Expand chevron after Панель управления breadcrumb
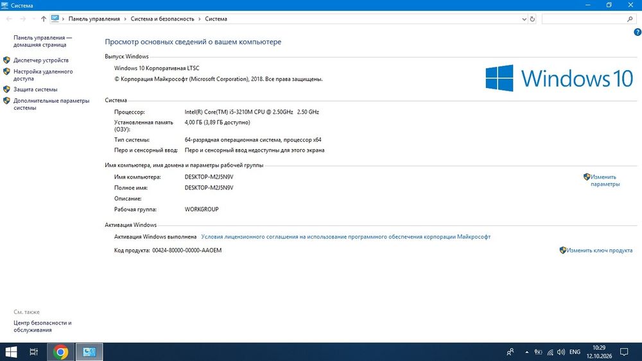The height and width of the screenshot is (361, 642). pos(125,19)
